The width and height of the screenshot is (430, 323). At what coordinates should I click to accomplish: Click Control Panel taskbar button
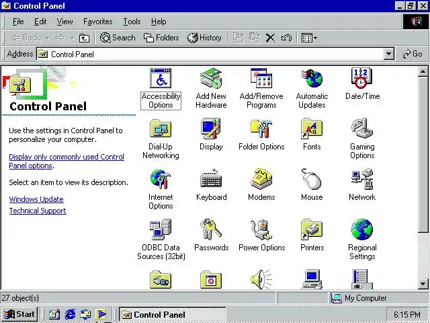click(173, 314)
